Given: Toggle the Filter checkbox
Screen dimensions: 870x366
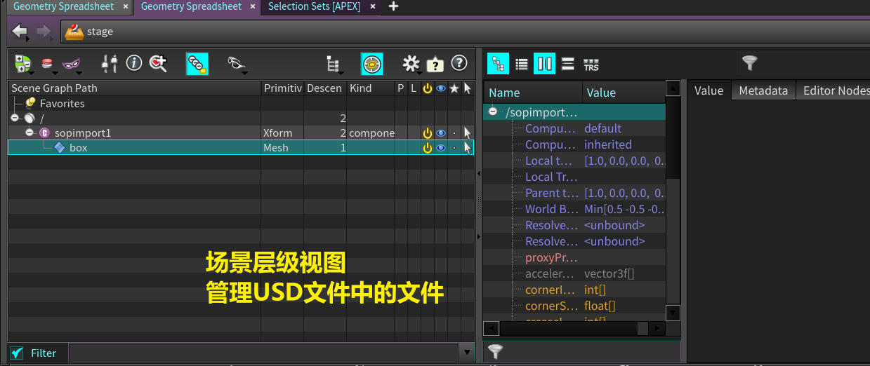Looking at the screenshot, I should pos(18,353).
